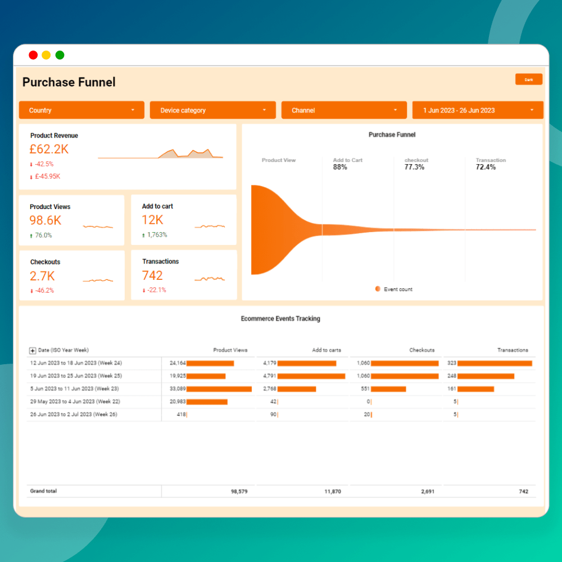Click the -22.1% transactions change

[x=154, y=290]
